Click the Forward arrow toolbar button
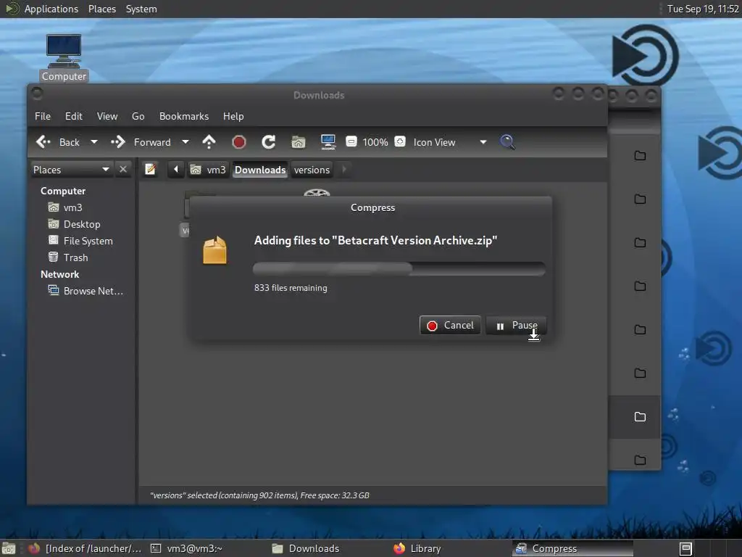This screenshot has height=557, width=742. 141,142
